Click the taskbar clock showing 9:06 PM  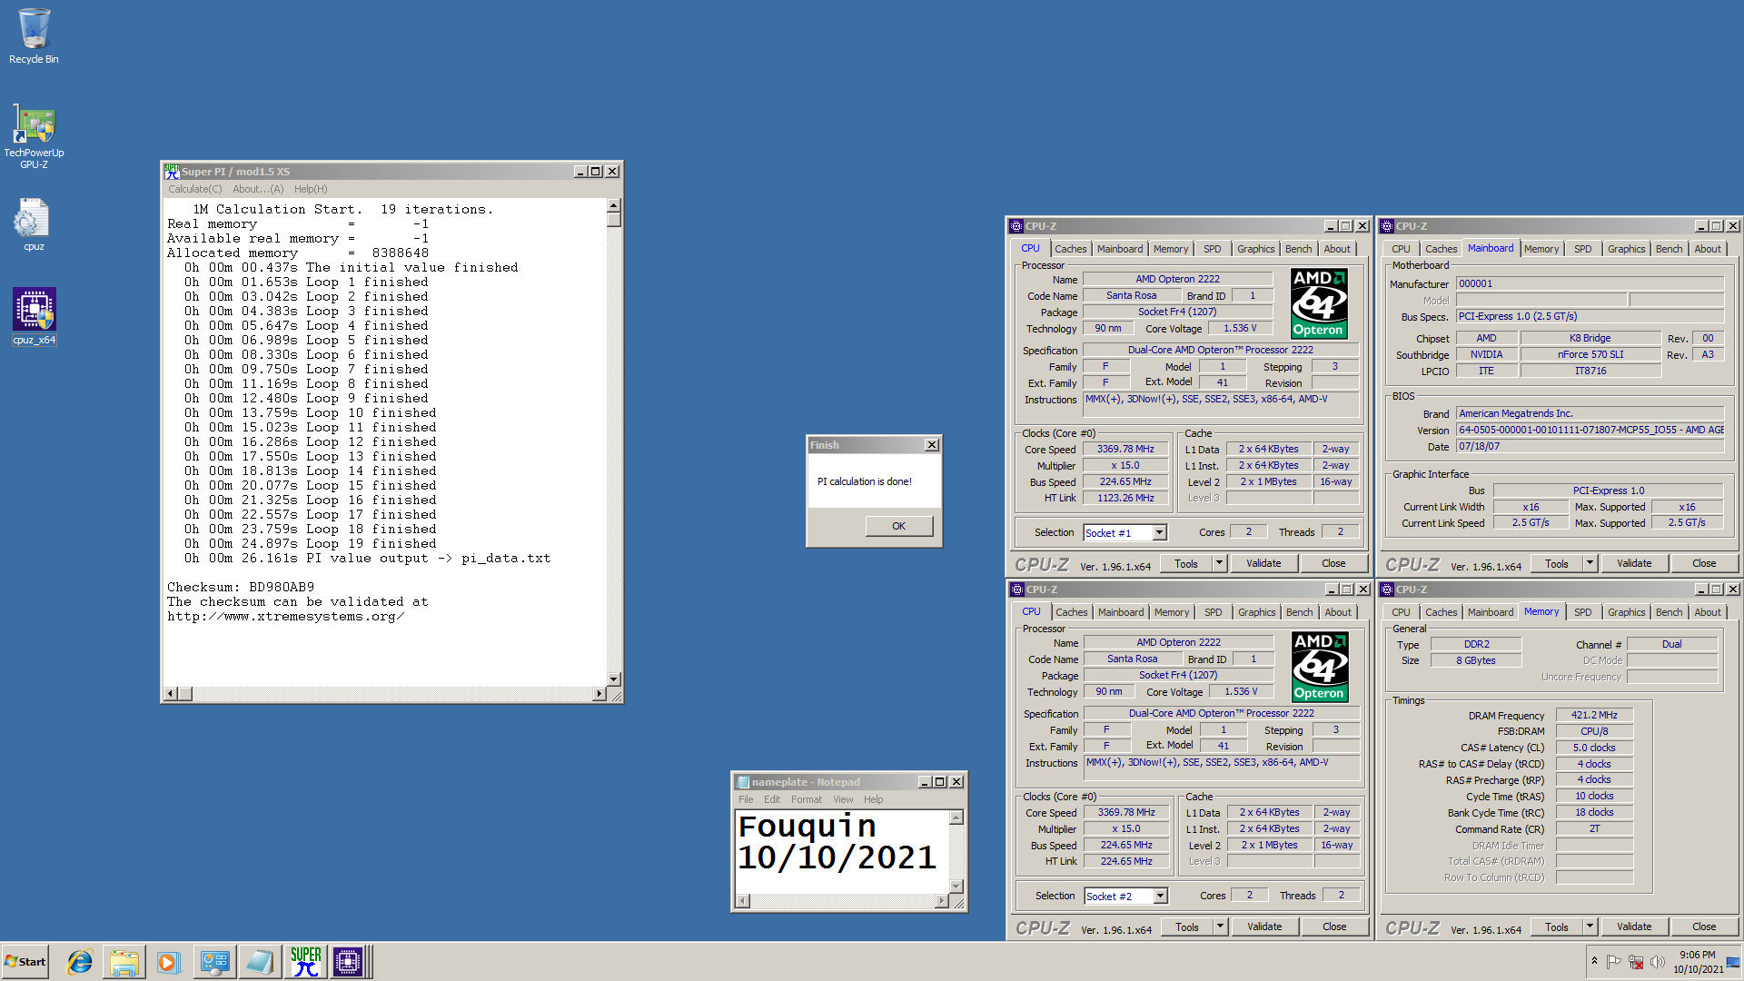pos(1698,962)
